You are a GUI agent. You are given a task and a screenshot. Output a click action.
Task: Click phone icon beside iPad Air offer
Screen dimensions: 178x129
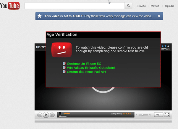pos(64,72)
